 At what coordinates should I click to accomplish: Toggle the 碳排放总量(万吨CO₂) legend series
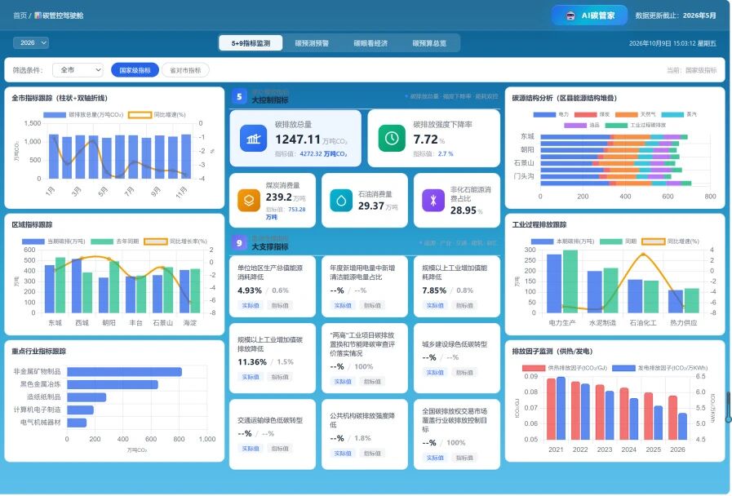click(83, 115)
